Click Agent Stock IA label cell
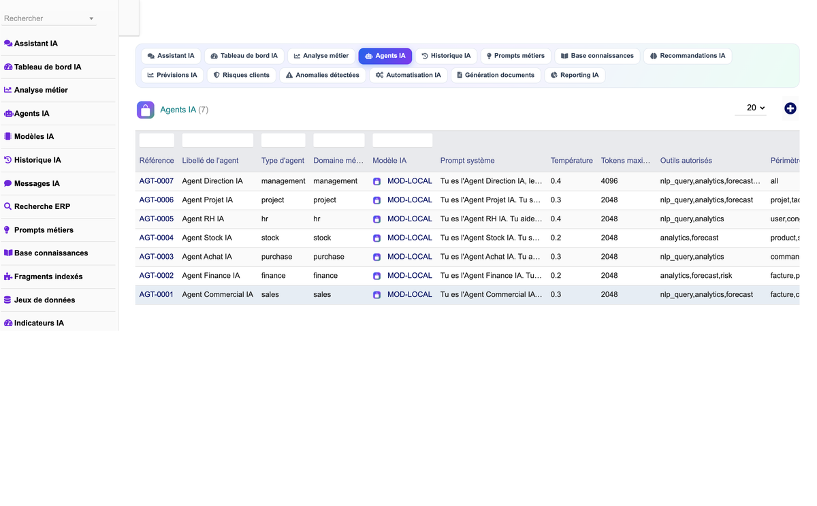This screenshot has width=817, height=506. tap(207, 238)
